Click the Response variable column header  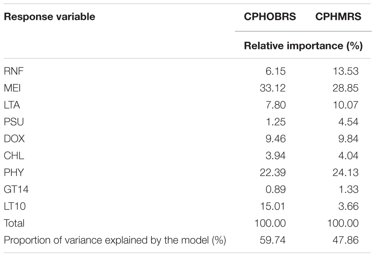click(49, 16)
